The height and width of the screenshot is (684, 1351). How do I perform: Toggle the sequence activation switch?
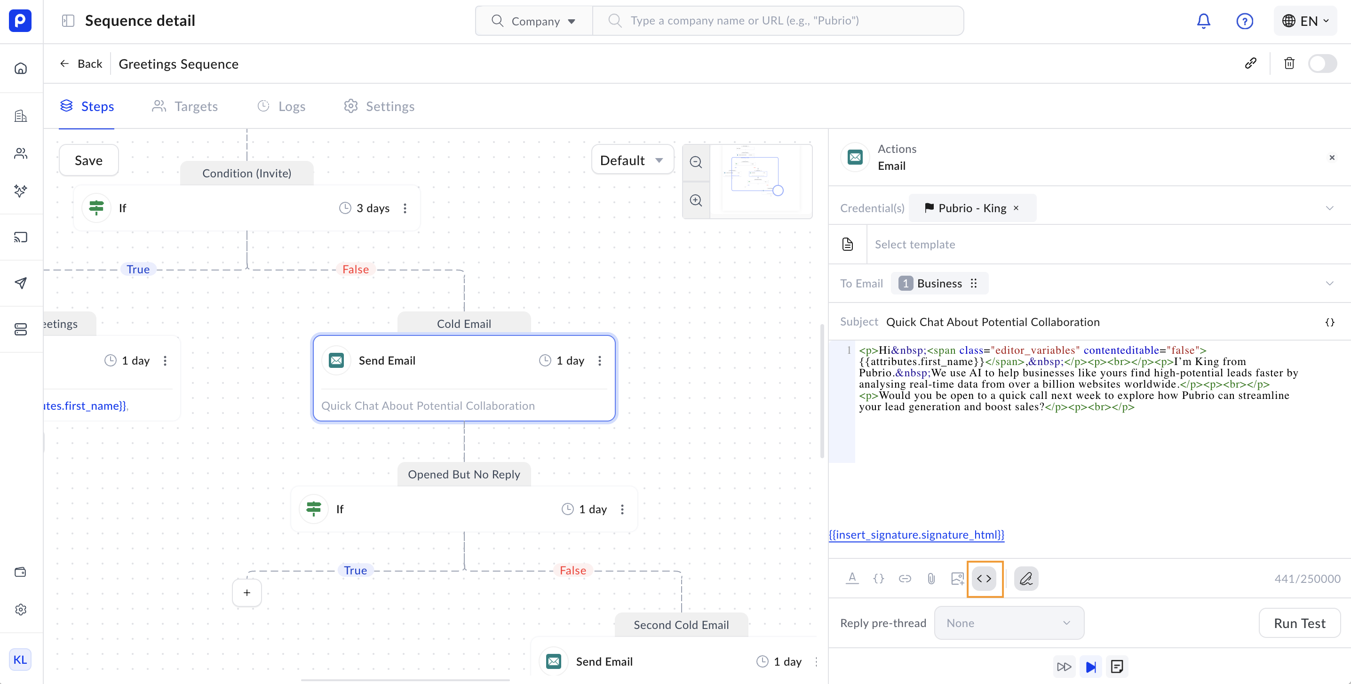click(1322, 64)
